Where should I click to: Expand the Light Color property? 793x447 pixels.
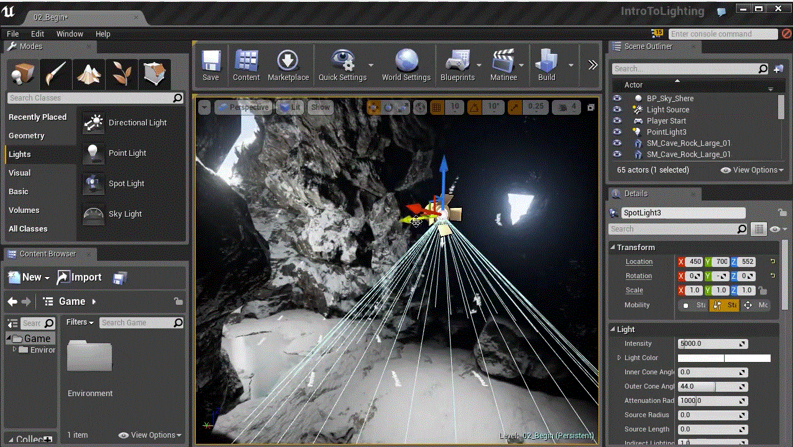pos(619,358)
